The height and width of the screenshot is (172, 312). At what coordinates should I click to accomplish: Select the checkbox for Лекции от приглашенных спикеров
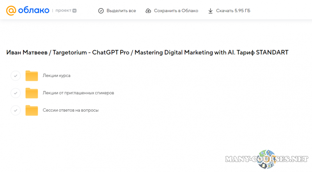click(15, 93)
